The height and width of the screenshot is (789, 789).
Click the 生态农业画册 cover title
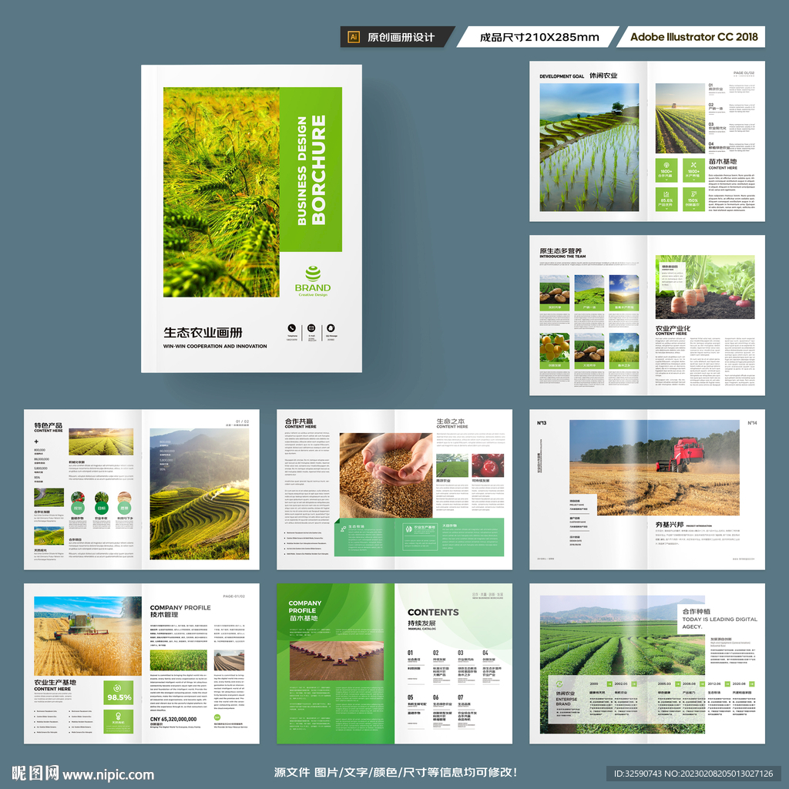point(203,333)
